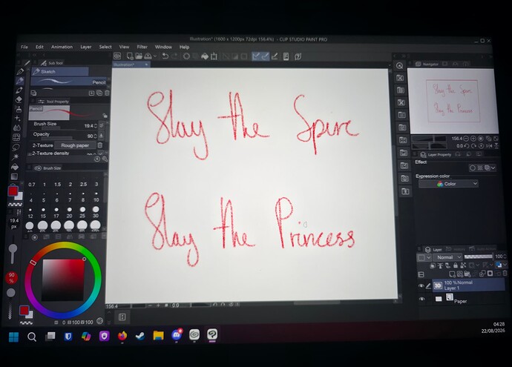Select brush size preset 25
This screenshot has width=512, height=367.
click(x=82, y=212)
